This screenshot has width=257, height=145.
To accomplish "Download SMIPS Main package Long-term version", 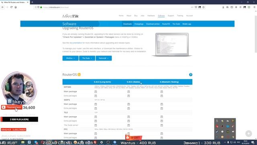I will pyautogui.click(x=96, y=104).
